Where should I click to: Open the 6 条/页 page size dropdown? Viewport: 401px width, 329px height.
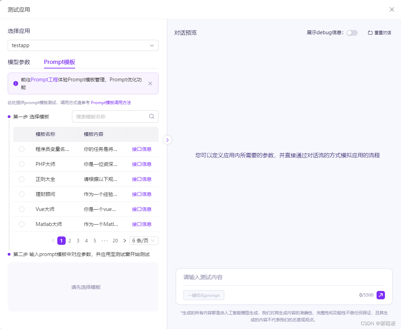pos(144,241)
